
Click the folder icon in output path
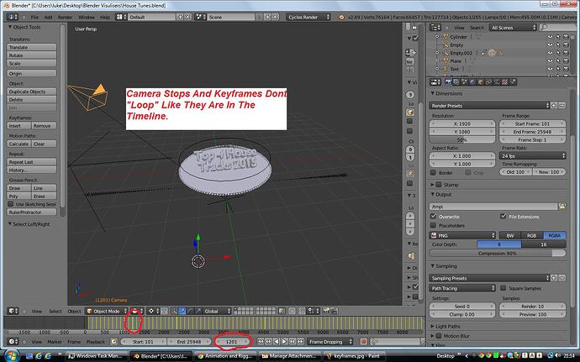(x=562, y=207)
